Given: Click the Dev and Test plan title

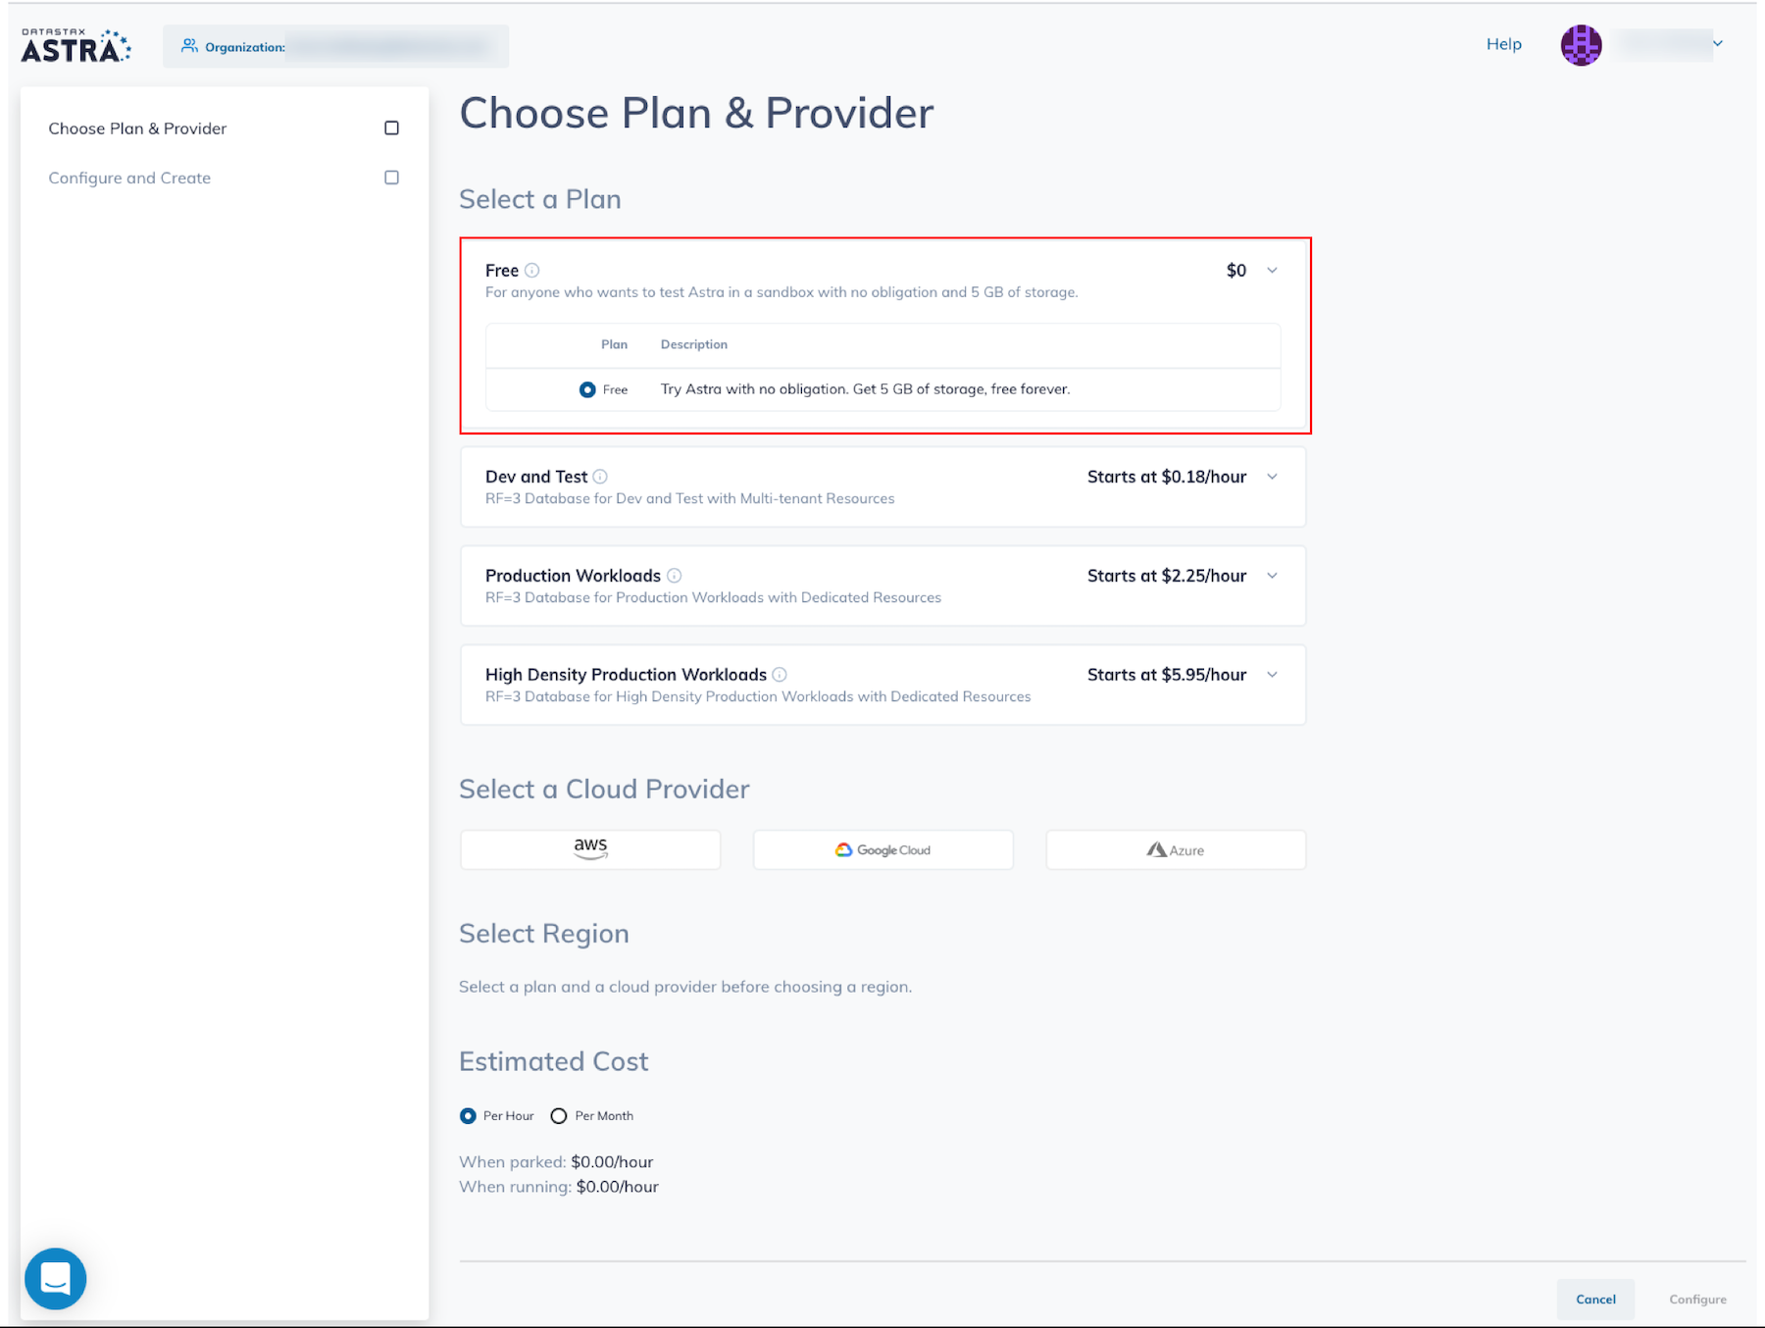Looking at the screenshot, I should 536,477.
